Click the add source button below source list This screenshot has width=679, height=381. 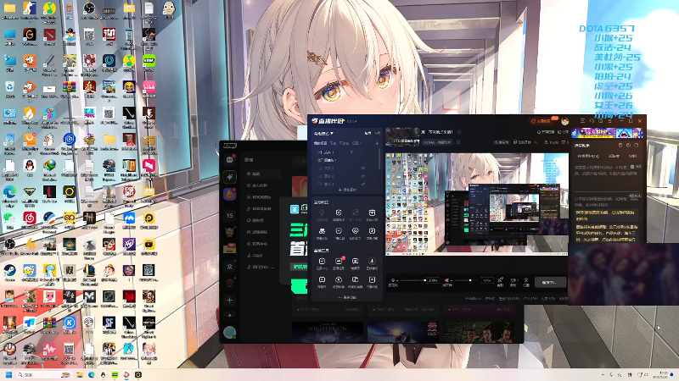347,190
